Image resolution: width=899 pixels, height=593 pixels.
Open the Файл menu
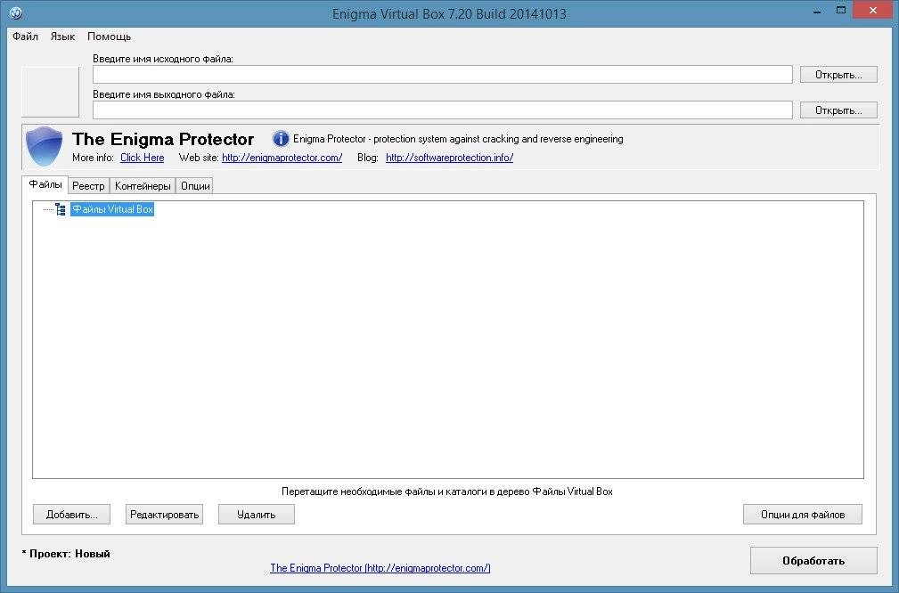pos(25,37)
